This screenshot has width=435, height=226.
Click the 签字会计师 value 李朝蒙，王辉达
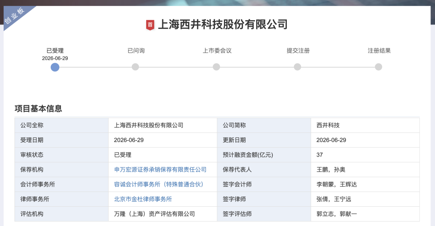click(337, 184)
